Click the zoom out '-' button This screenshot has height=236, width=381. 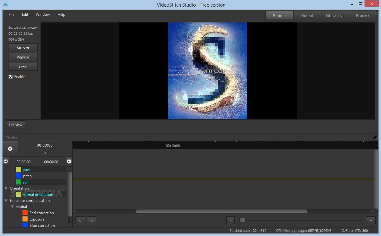point(231,221)
